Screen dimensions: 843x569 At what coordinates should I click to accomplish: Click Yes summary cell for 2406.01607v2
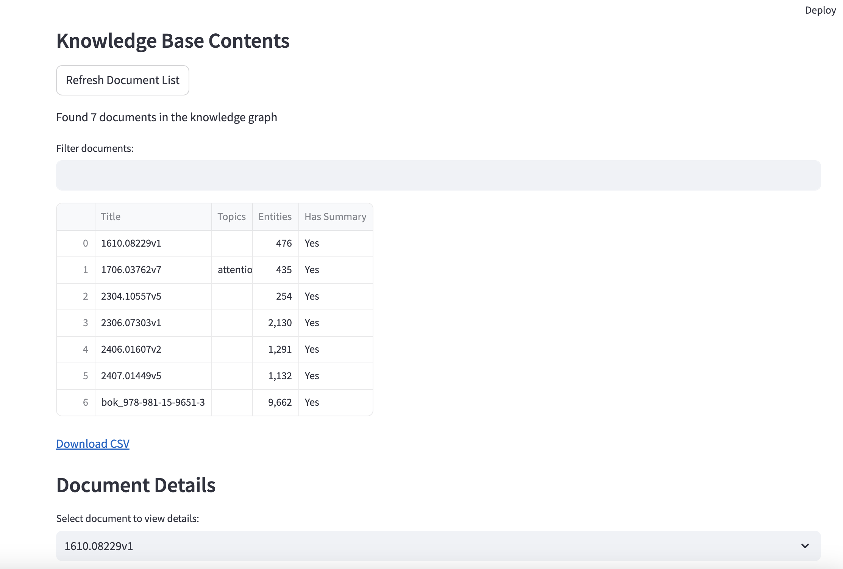click(x=336, y=349)
